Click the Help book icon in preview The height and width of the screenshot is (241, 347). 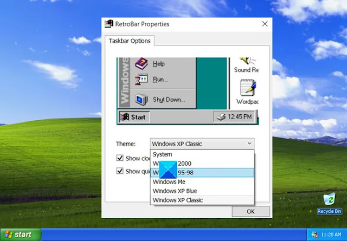[x=142, y=64]
